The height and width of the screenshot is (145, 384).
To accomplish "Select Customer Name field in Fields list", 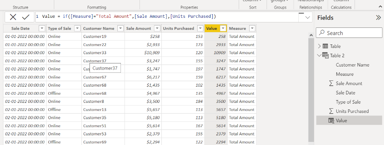I will tap(352, 65).
